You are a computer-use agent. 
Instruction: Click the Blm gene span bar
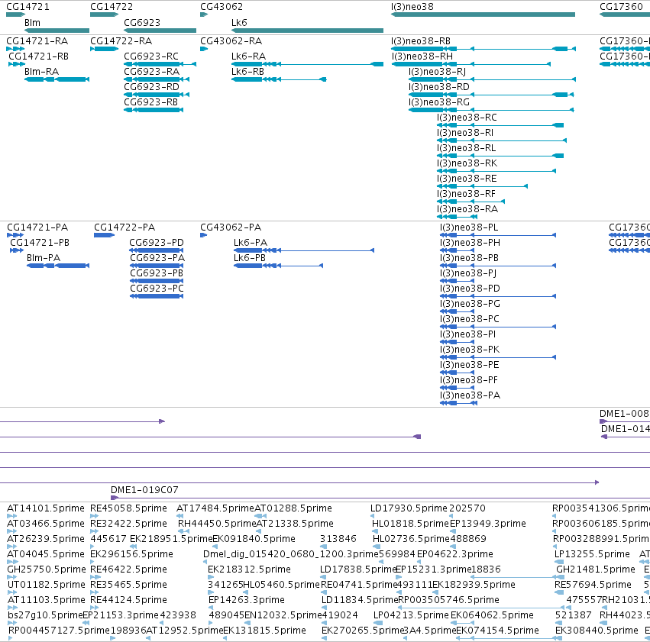[x=57, y=31]
